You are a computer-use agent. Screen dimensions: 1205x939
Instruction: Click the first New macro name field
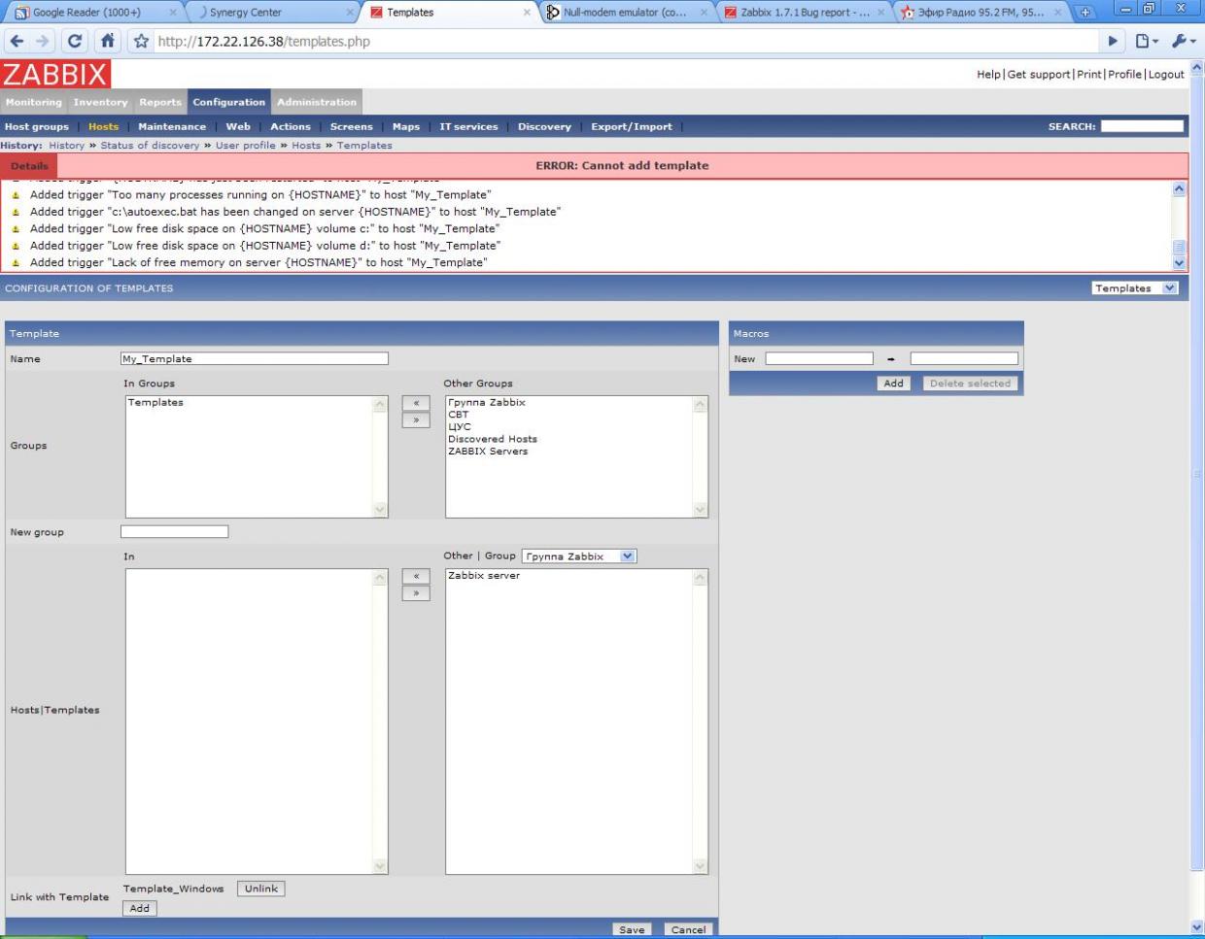click(x=819, y=359)
